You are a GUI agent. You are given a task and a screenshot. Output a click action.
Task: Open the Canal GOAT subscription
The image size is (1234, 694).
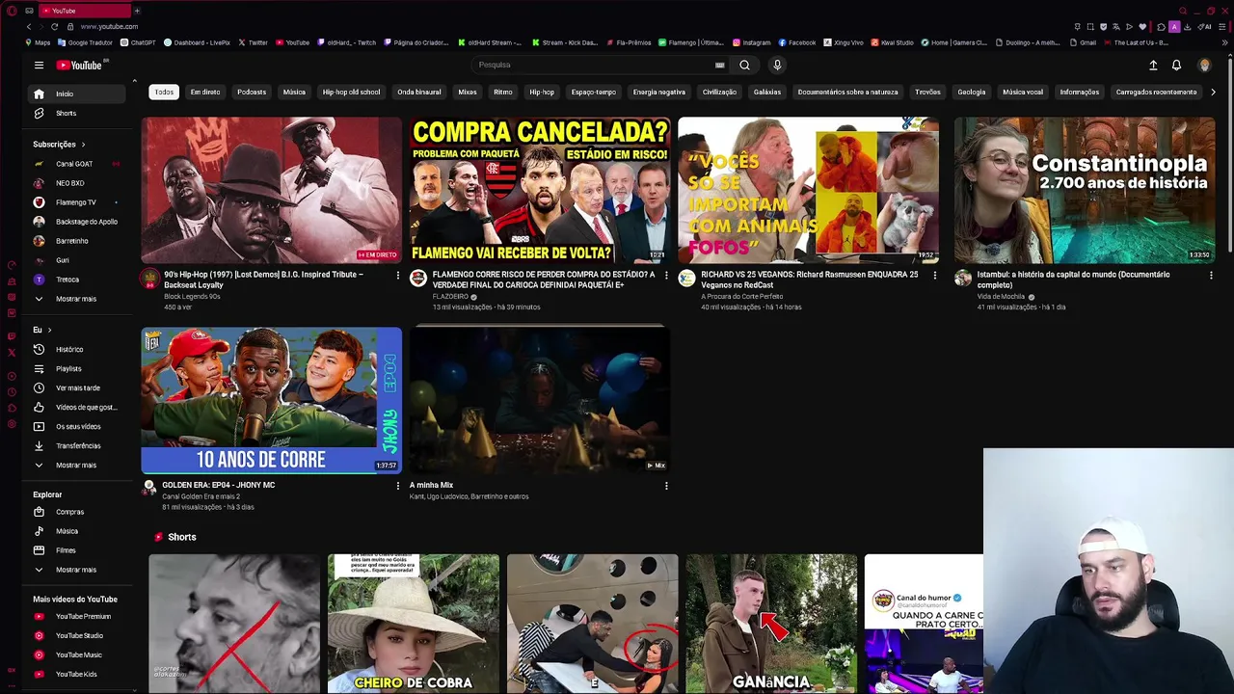pyautogui.click(x=77, y=164)
